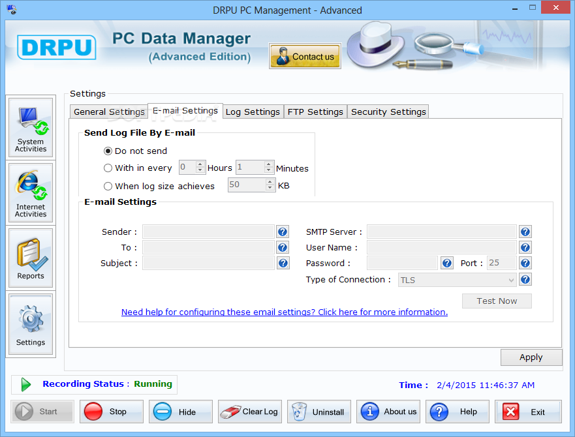This screenshot has width=575, height=437.
Task: Click the log size KB value field
Action: tap(247, 185)
